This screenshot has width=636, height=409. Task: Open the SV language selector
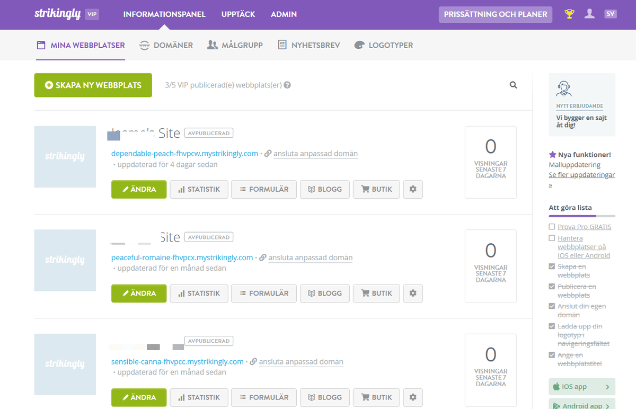point(611,14)
